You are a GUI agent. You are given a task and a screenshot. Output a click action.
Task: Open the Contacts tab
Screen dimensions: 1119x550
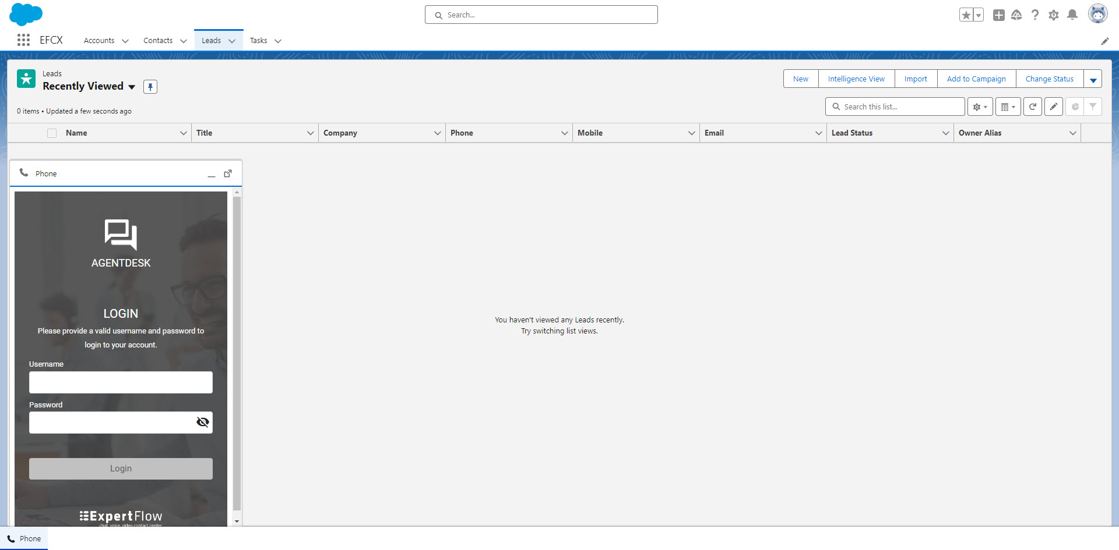[x=158, y=41]
